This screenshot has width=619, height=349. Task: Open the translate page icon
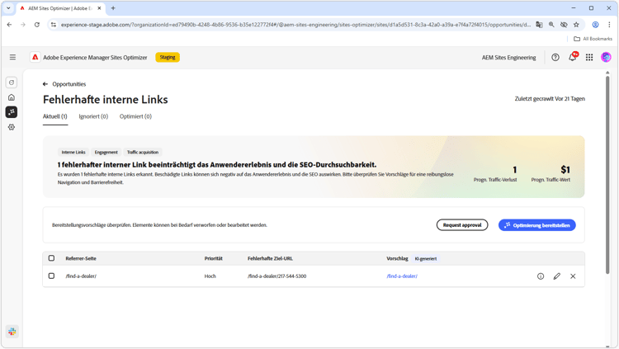(539, 25)
